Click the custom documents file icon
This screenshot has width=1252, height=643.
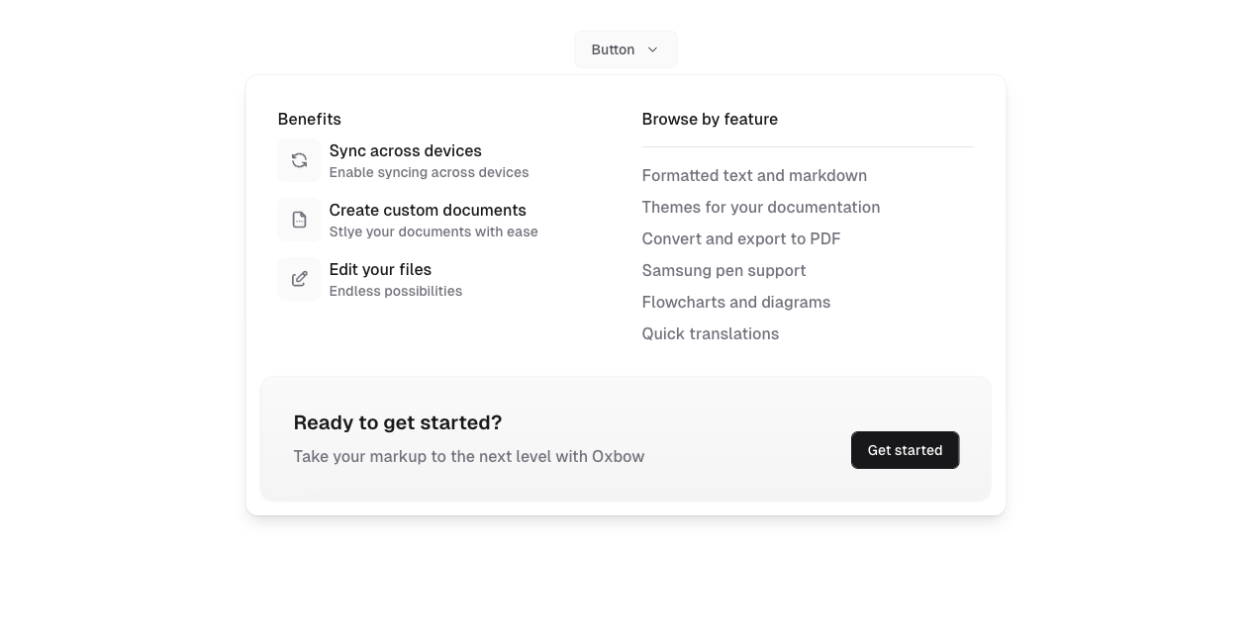point(299,220)
